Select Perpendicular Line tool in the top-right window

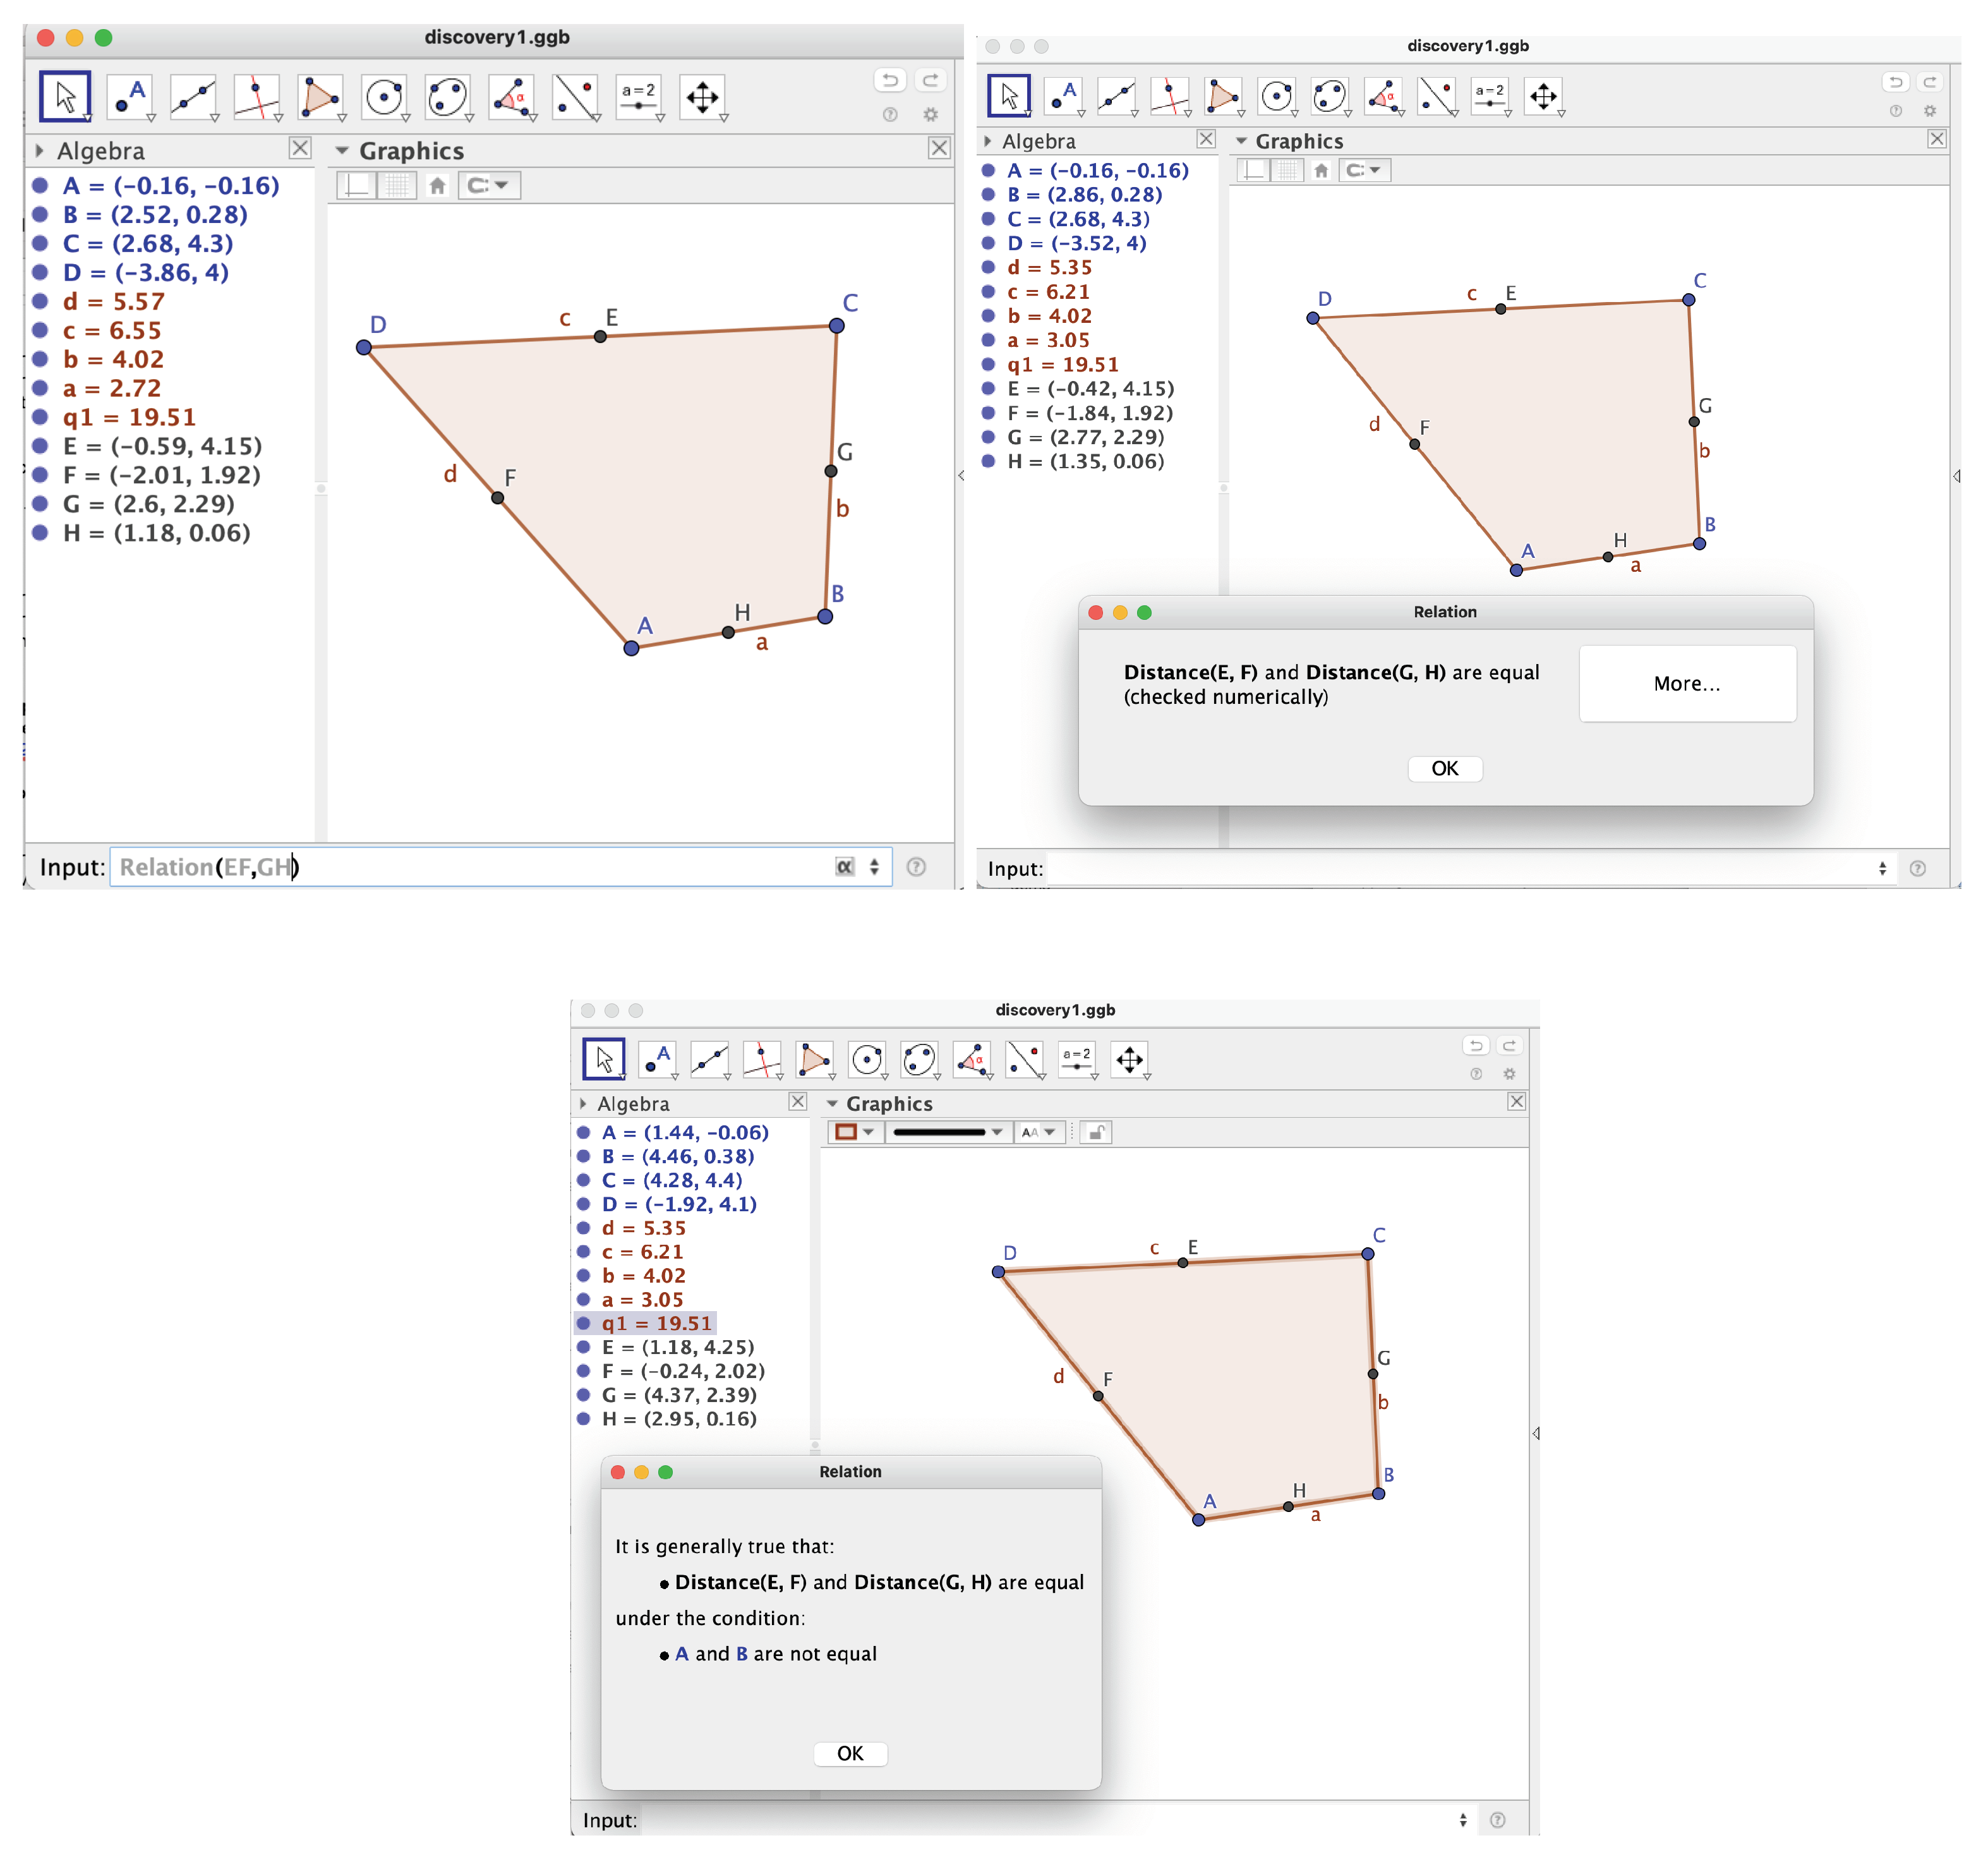(1168, 96)
